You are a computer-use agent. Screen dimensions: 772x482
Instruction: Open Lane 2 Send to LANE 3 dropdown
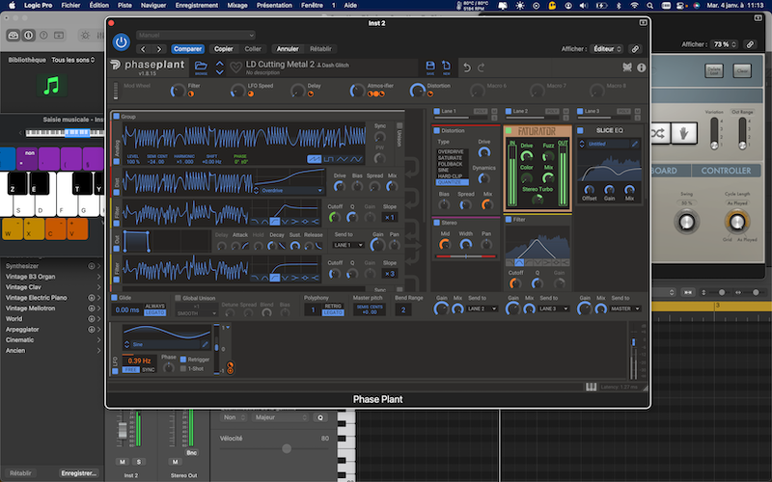click(x=553, y=308)
